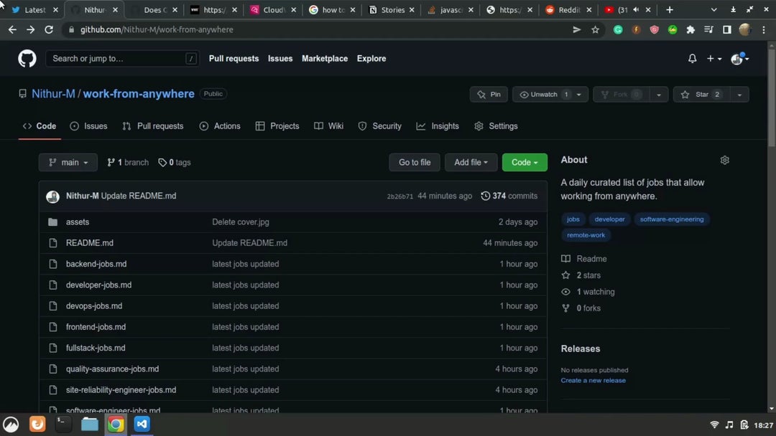Open the About section settings gear
The width and height of the screenshot is (776, 436).
tap(724, 160)
